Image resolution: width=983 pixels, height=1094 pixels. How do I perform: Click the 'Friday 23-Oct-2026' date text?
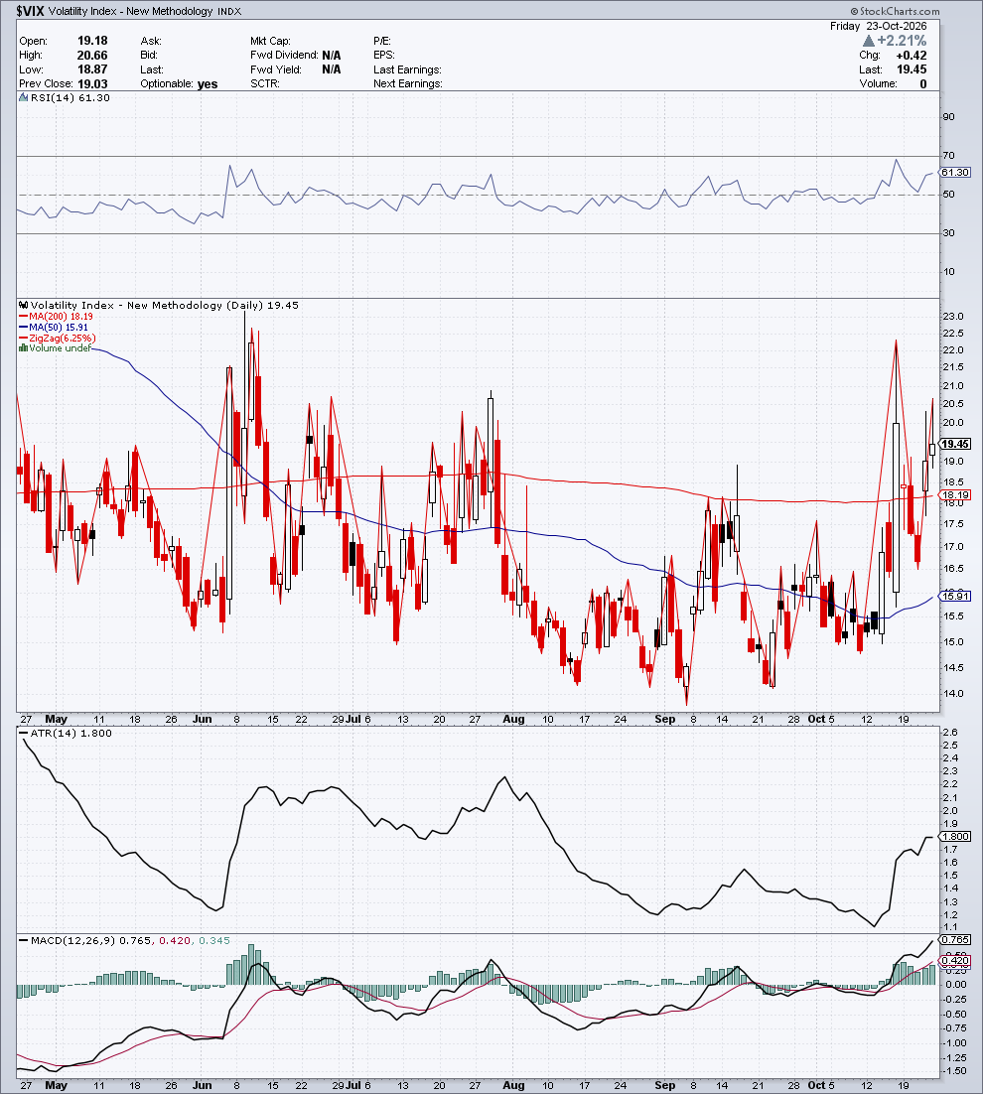879,26
